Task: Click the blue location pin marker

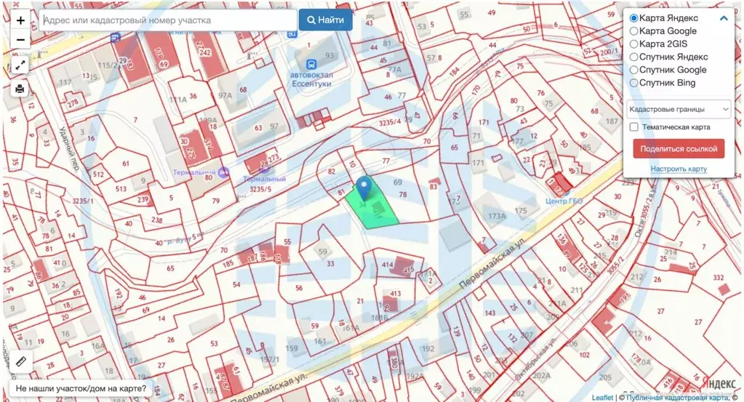Action: click(x=364, y=188)
